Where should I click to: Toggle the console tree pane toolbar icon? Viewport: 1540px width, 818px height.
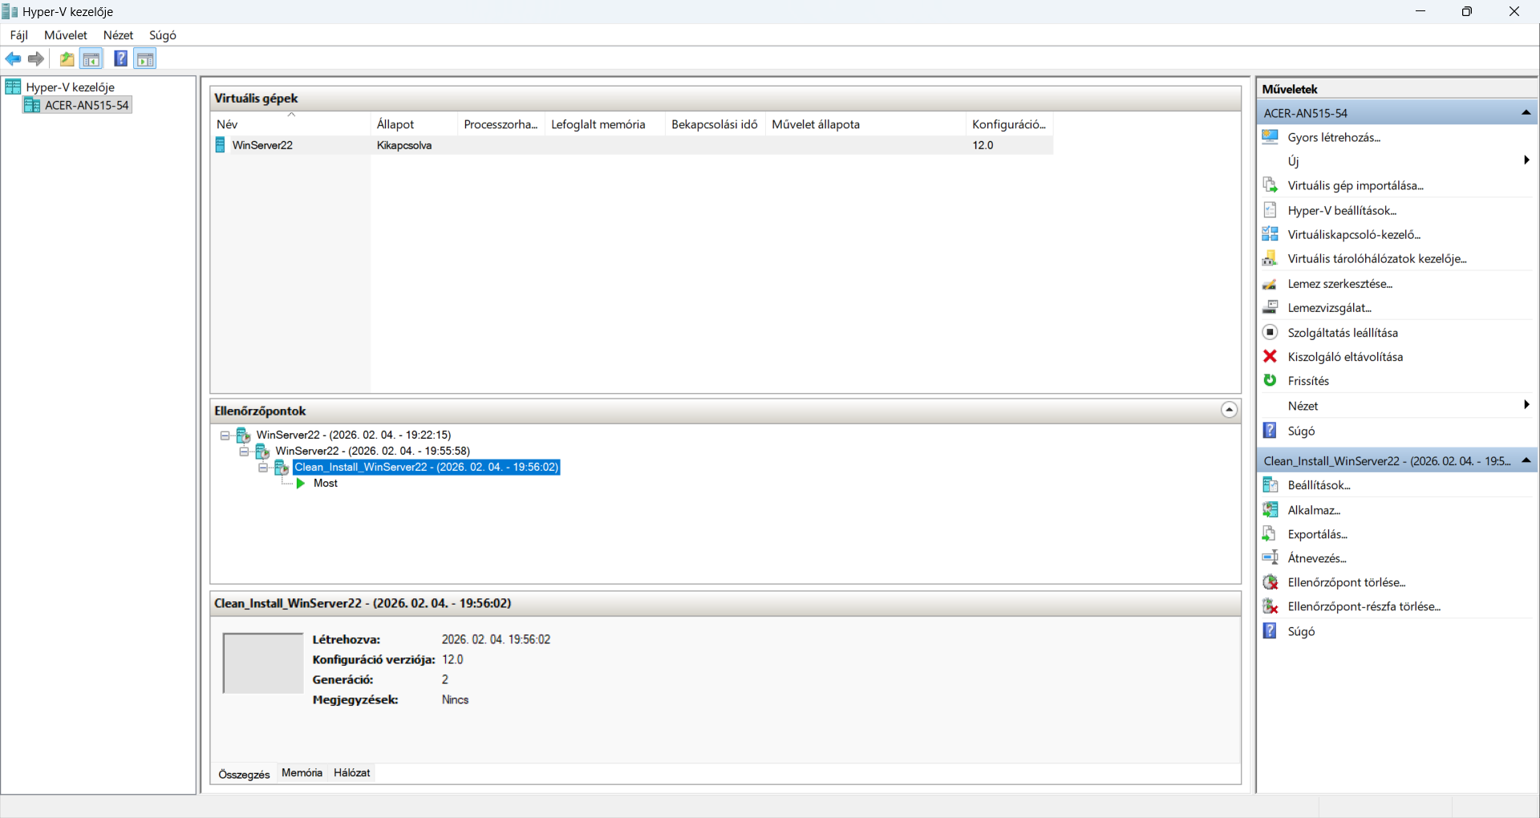click(91, 59)
